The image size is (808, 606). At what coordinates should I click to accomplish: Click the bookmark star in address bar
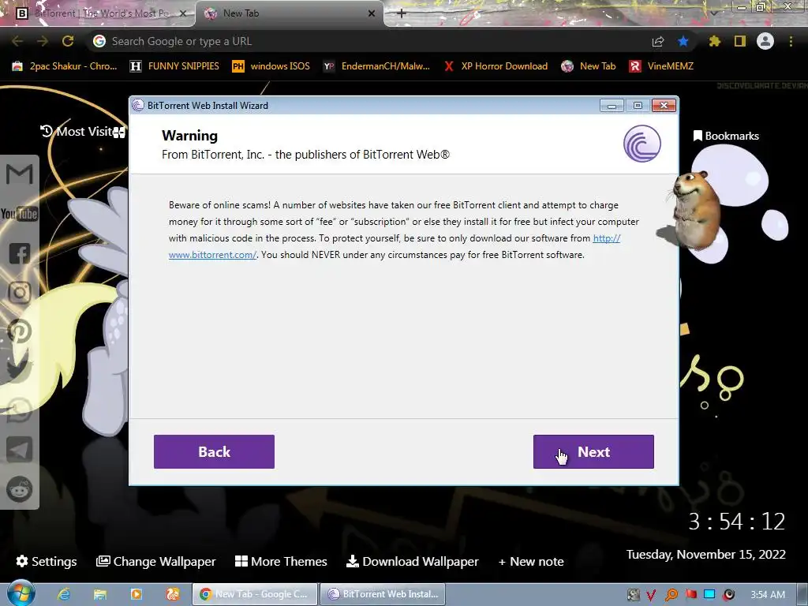click(x=683, y=41)
